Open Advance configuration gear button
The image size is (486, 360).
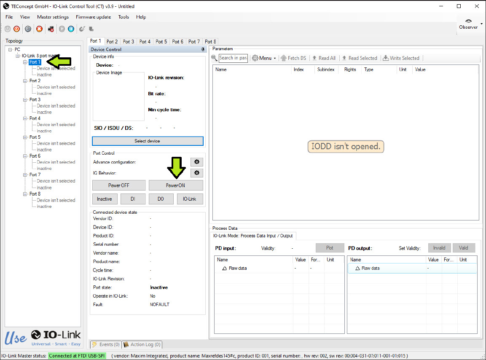[x=197, y=162]
